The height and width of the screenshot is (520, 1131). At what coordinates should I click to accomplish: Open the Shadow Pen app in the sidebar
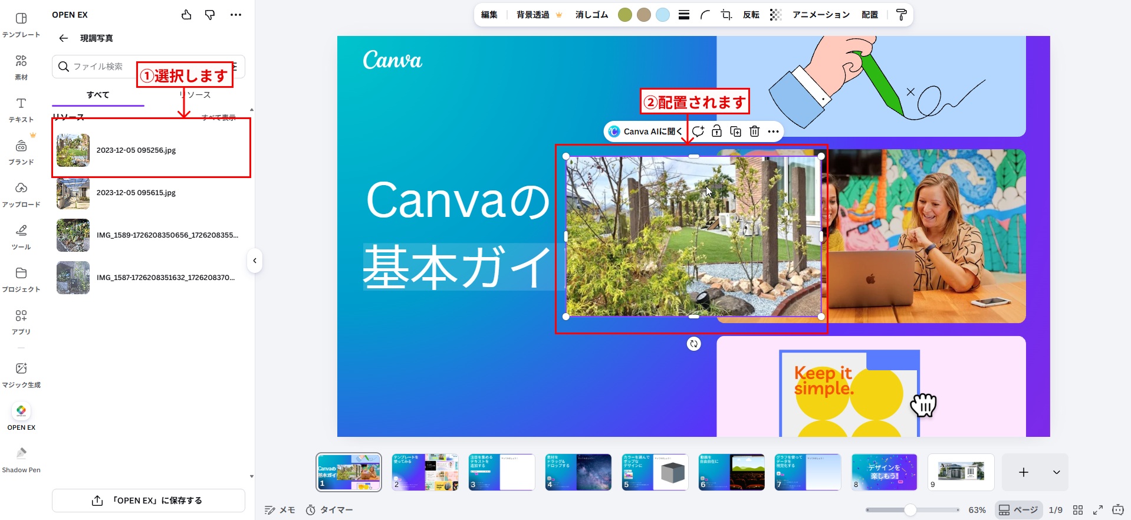point(21,460)
